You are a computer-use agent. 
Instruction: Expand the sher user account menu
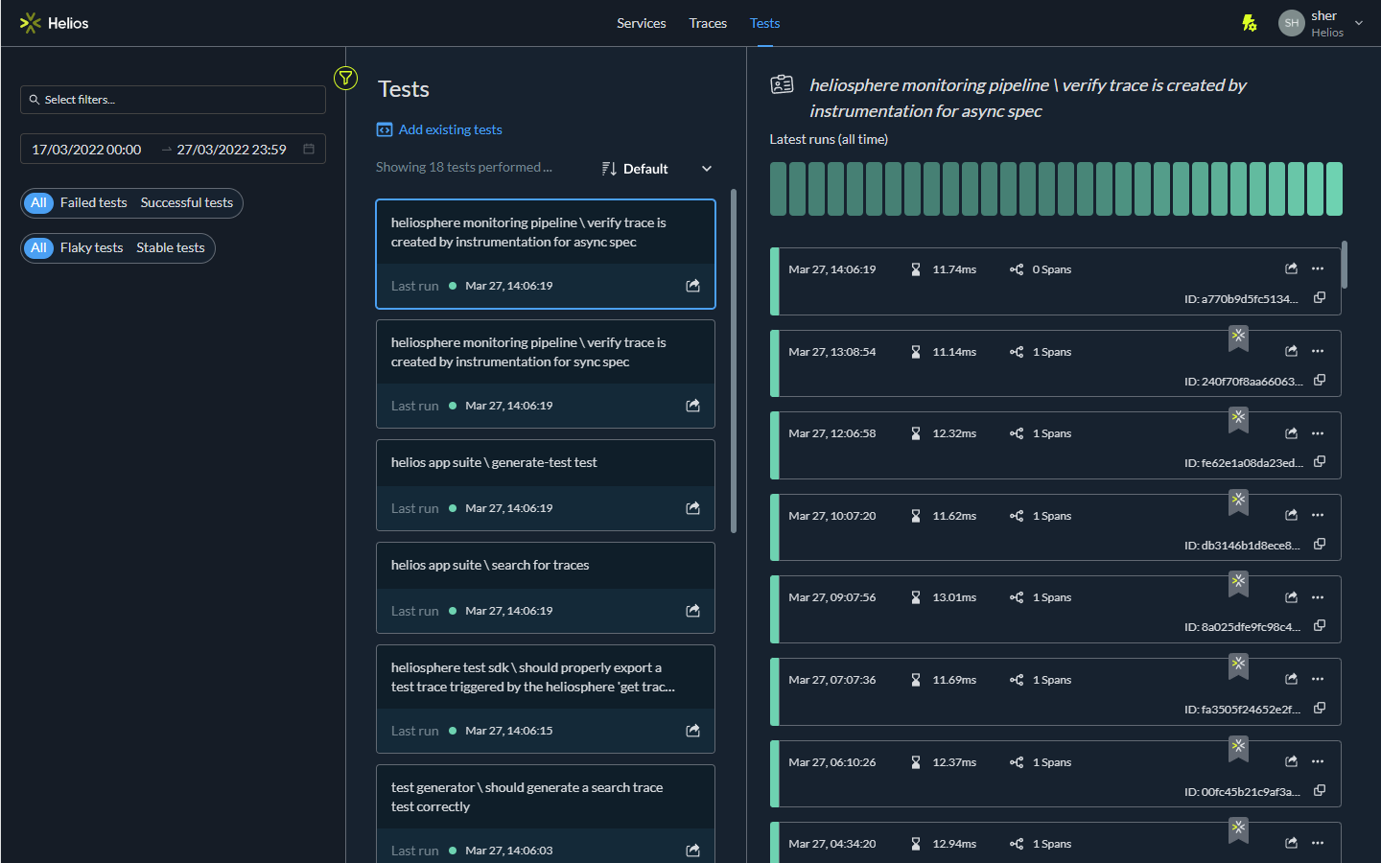click(1358, 23)
